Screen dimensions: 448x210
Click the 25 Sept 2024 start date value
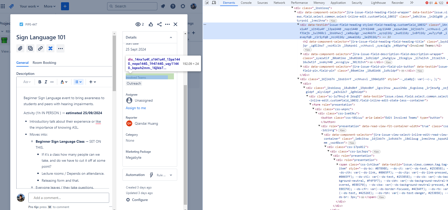136,49
